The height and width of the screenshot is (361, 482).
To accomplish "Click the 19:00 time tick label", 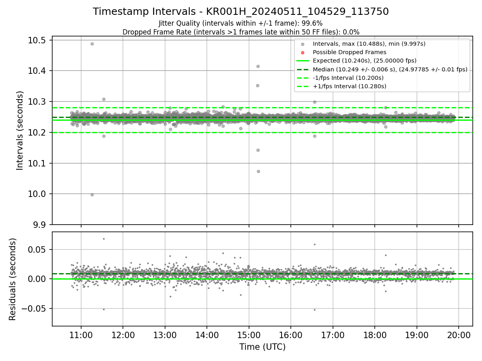I will coord(417,335).
